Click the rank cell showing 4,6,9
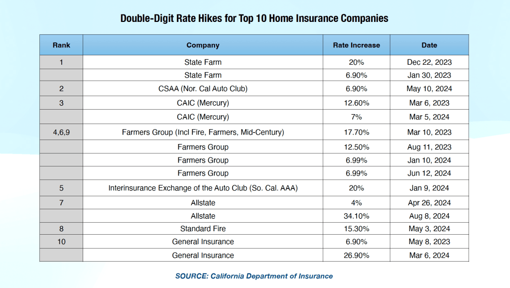The image size is (510, 288). coord(61,132)
